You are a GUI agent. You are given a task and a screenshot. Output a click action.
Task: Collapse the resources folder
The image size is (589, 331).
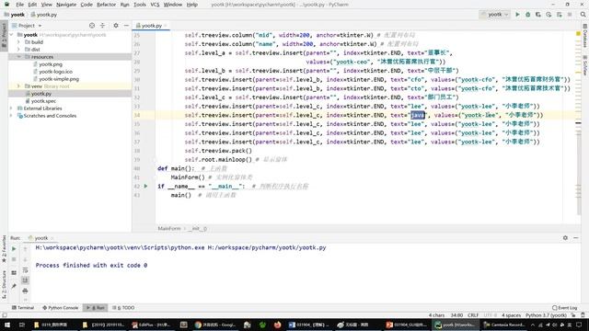[x=18, y=57]
